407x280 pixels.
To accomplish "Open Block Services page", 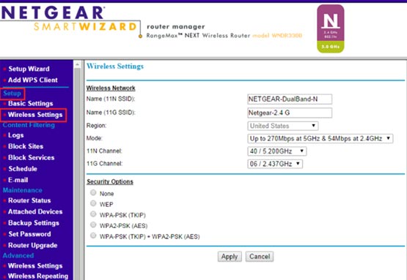I will point(31,157).
